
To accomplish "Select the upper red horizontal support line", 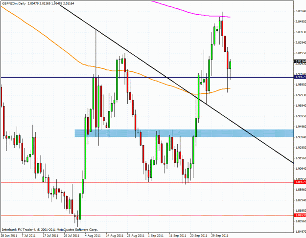I will click(x=147, y=182).
